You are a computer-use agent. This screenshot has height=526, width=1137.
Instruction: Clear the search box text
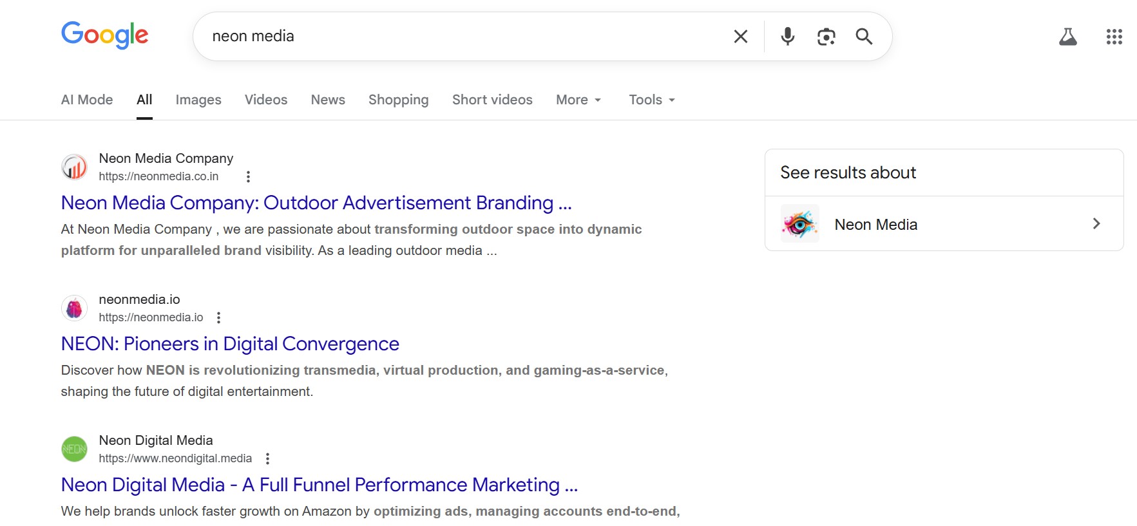(x=740, y=37)
